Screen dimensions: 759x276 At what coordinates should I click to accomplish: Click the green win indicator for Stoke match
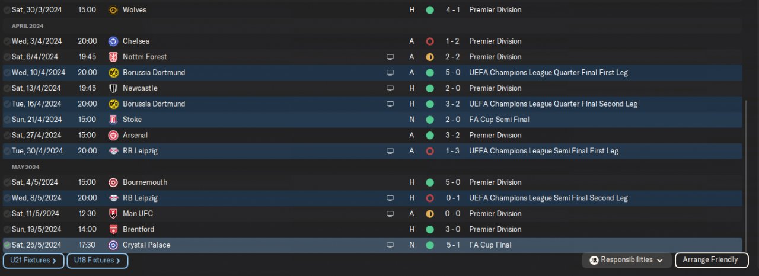[x=430, y=120]
